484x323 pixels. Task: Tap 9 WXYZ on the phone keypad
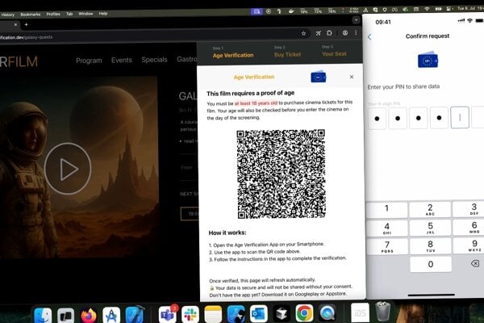[469, 245]
